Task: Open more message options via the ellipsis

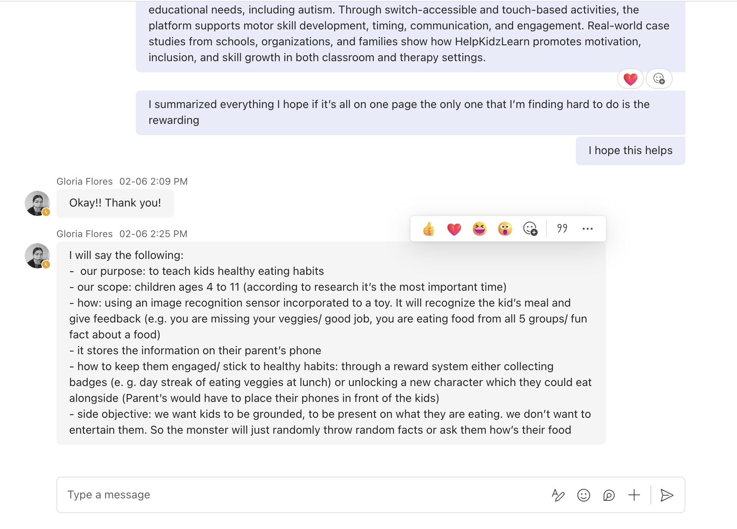Action: pyautogui.click(x=587, y=229)
